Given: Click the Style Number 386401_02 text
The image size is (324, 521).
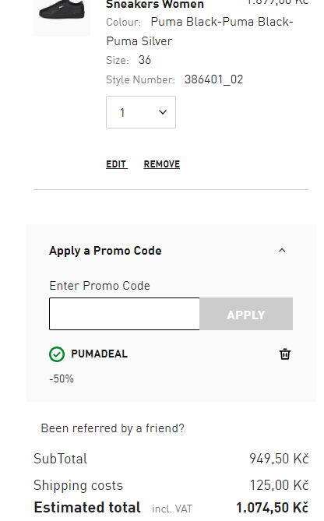Looking at the screenshot, I should coord(213,79).
